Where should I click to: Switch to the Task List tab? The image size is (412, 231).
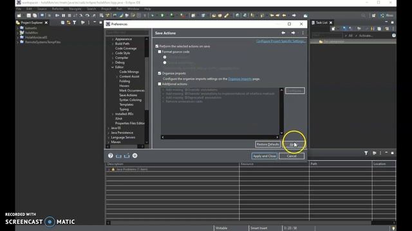[x=322, y=22]
